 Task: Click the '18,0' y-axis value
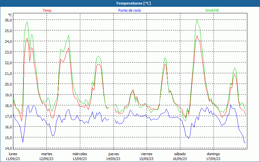click(x=9, y=106)
